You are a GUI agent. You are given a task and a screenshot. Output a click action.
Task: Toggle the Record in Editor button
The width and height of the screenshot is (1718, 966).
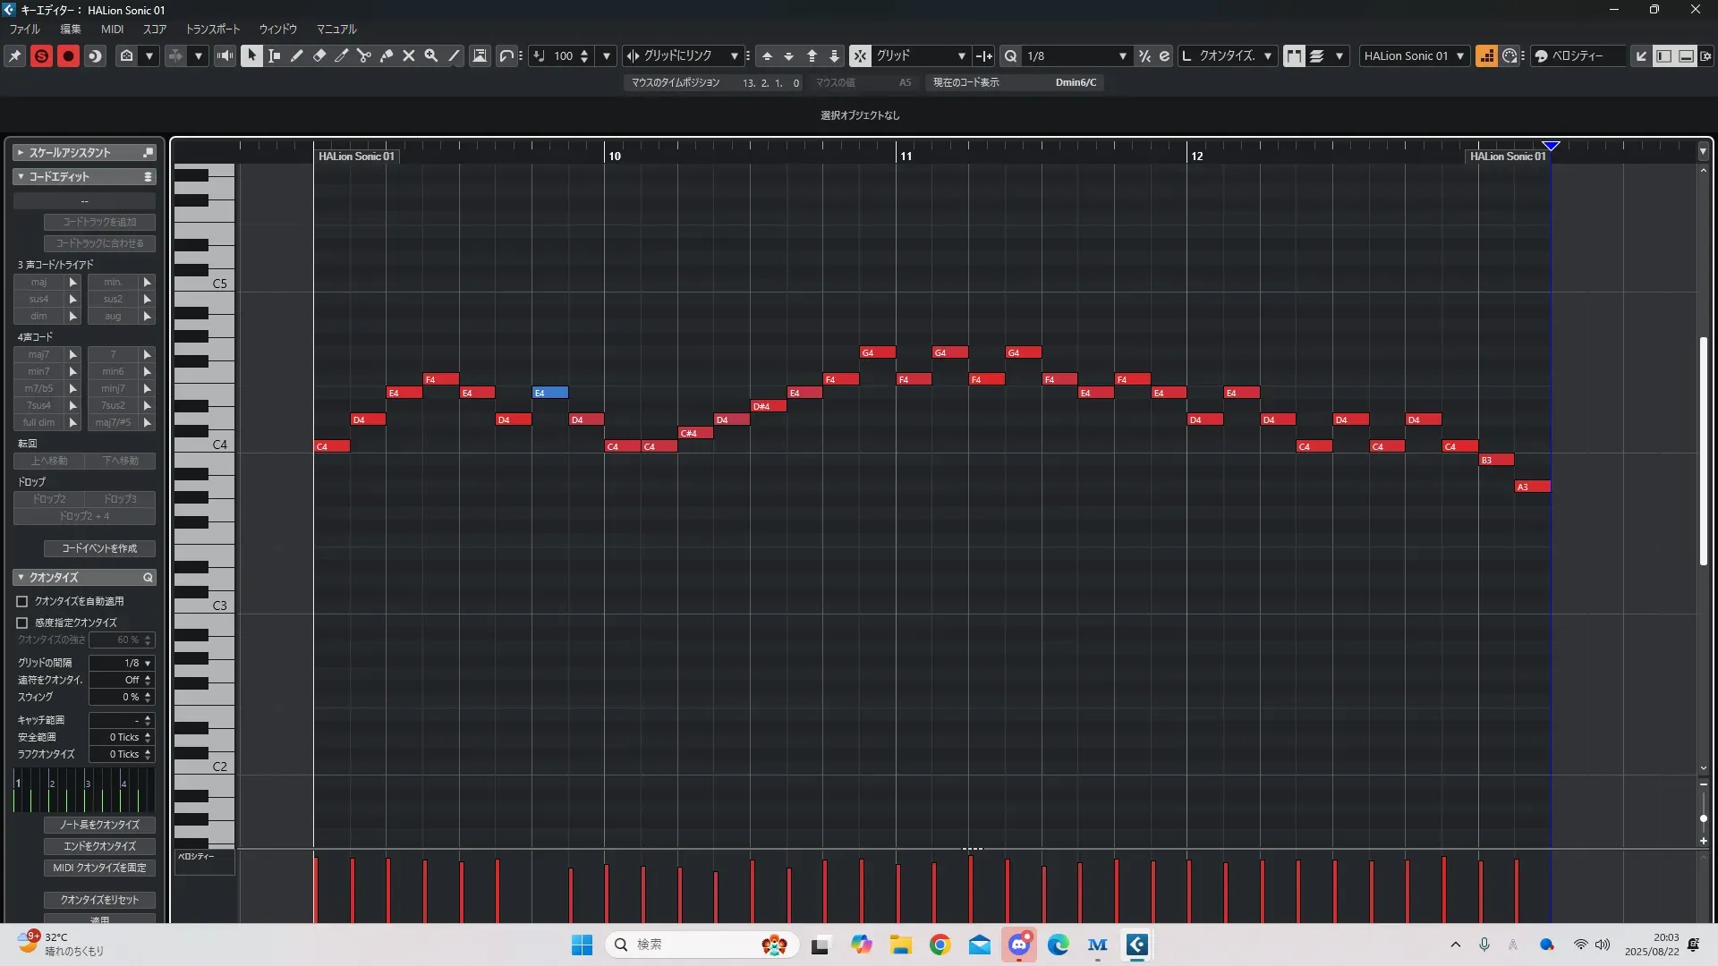pyautogui.click(x=68, y=55)
